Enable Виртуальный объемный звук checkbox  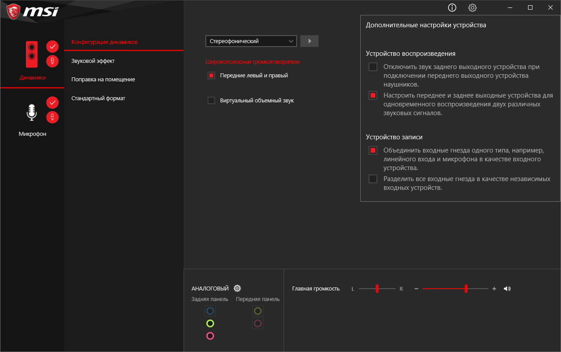click(211, 101)
